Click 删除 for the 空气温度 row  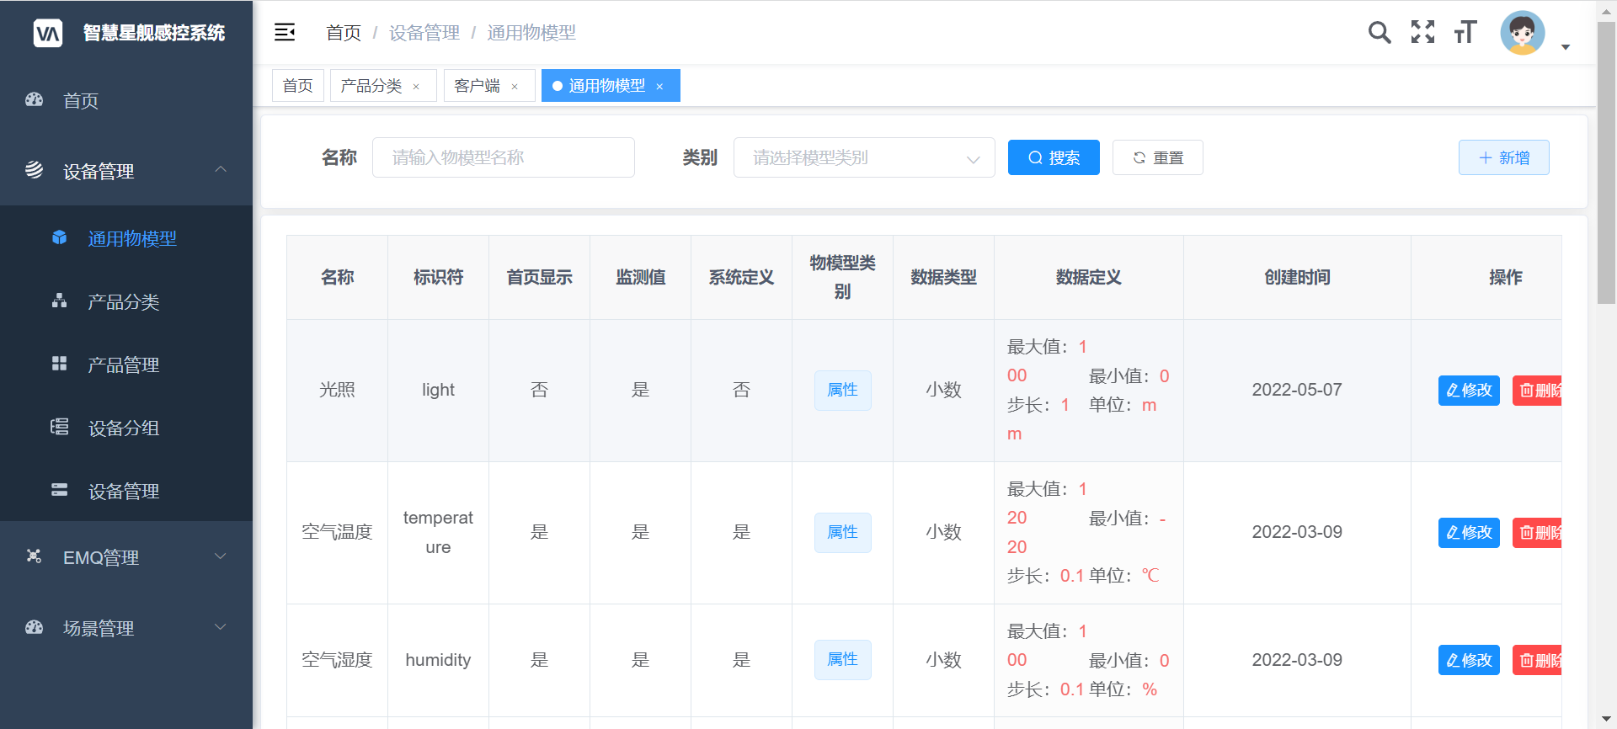point(1537,533)
